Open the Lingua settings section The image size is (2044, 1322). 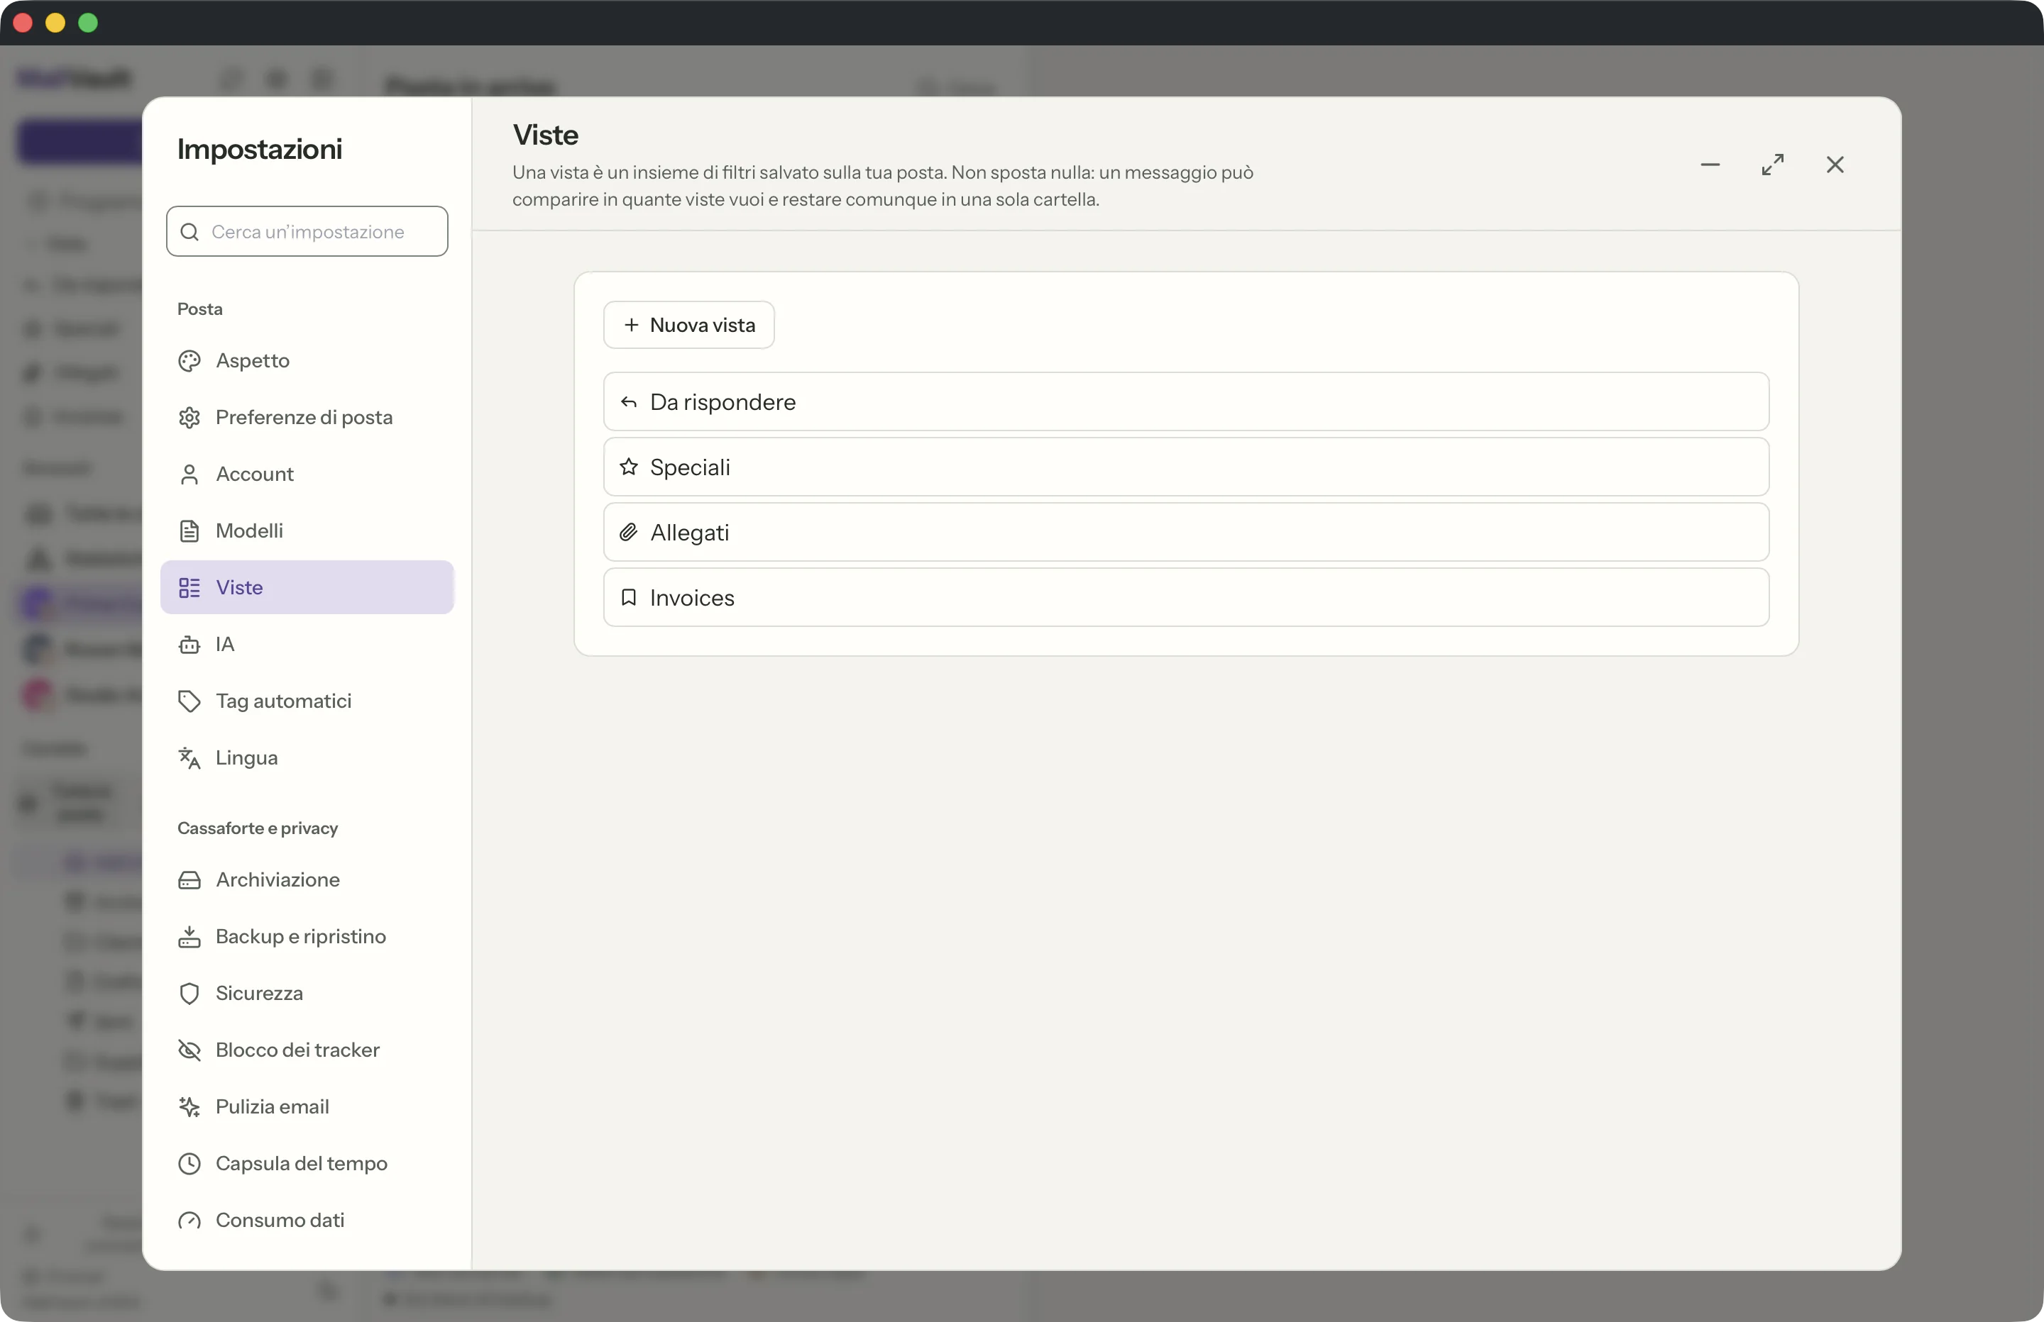[307, 757]
